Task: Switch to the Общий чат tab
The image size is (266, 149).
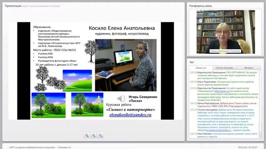Action: [201, 68]
